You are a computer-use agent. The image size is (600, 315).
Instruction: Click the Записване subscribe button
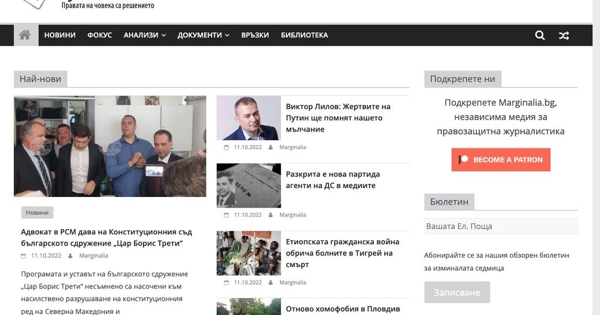pyautogui.click(x=457, y=292)
